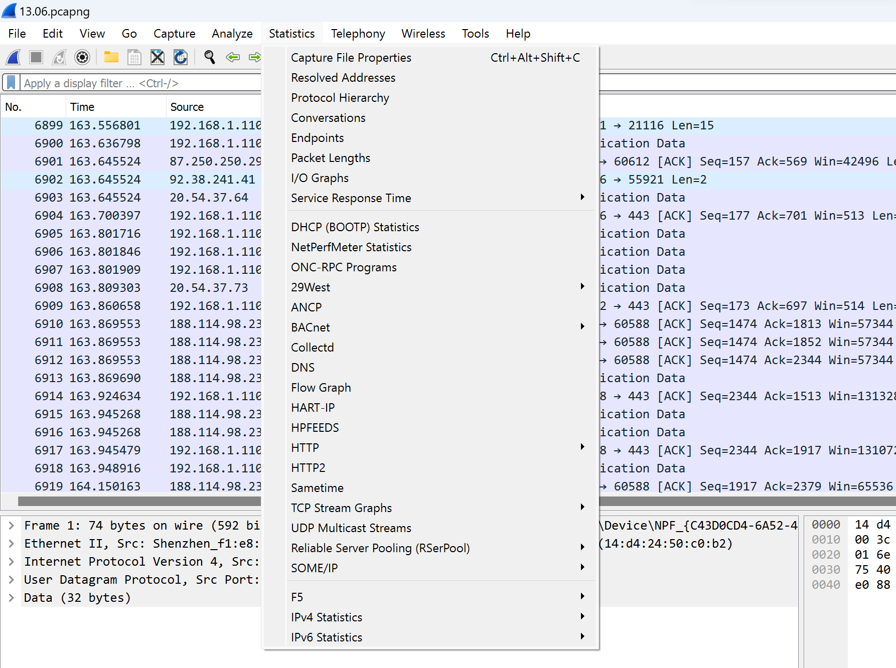
Task: Open the Telephony menu
Action: (x=358, y=34)
